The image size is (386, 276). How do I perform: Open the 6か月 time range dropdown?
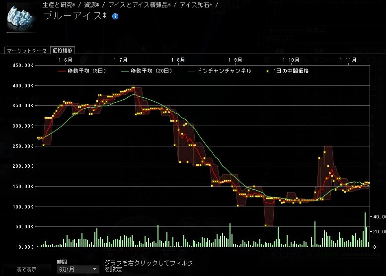pyautogui.click(x=77, y=270)
